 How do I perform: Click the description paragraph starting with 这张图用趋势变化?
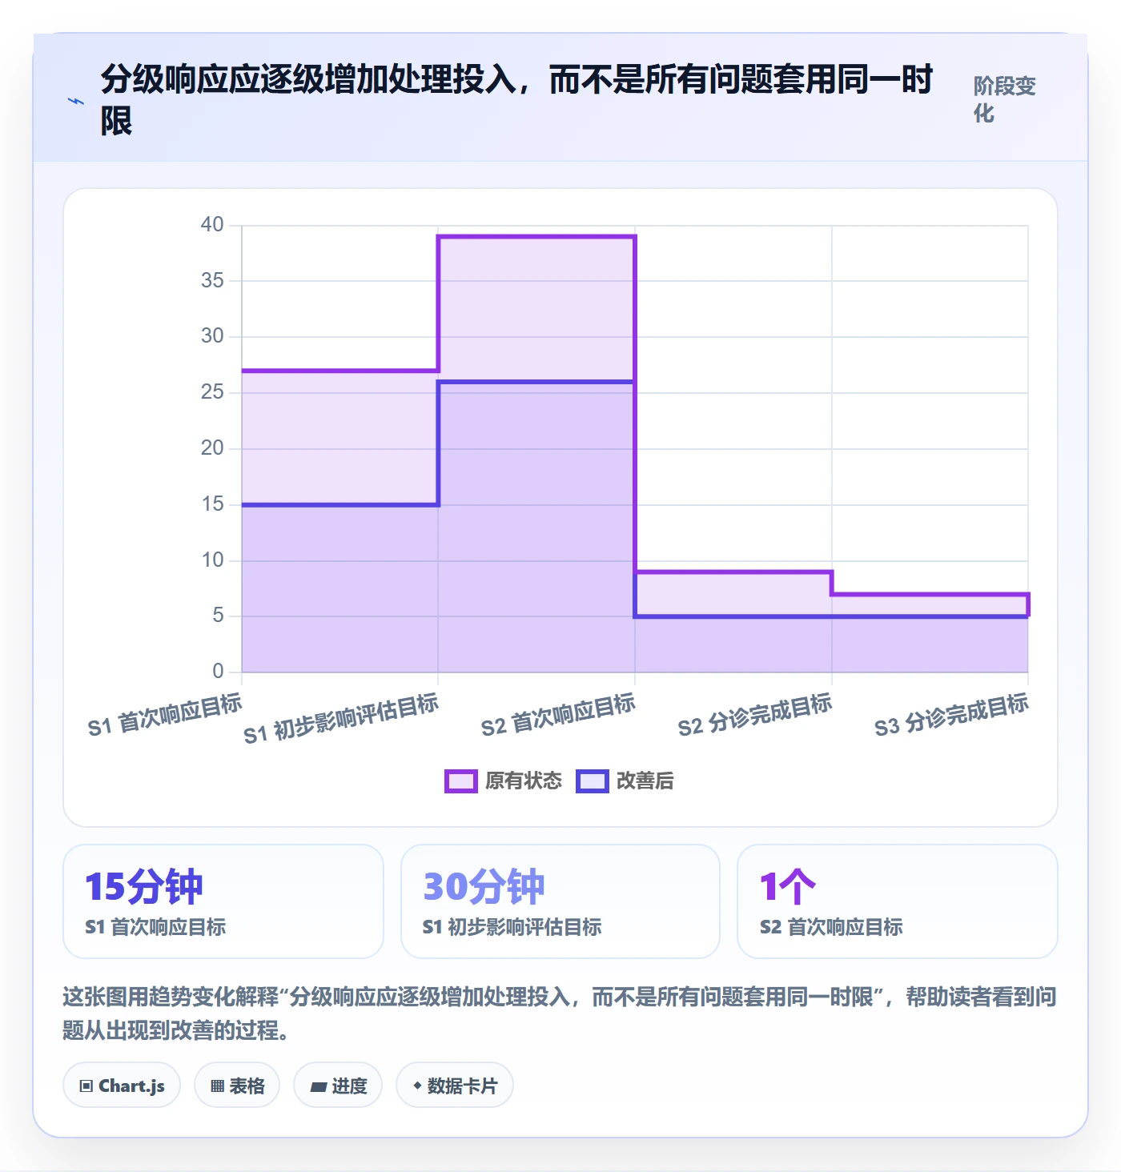[x=560, y=1013]
